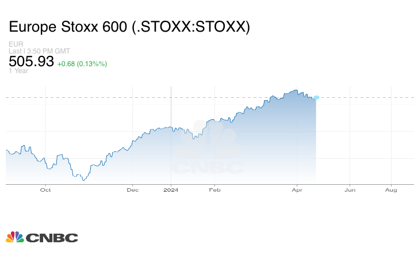The width and height of the screenshot is (414, 259).
Task: Click the CNBC peacock logo icon
Action: pos(14,237)
